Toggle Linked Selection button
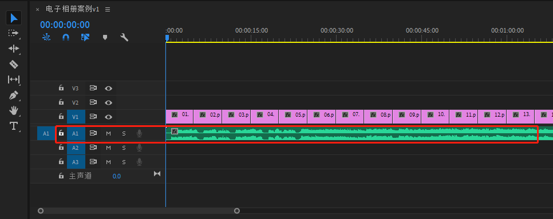This screenshot has height=219, width=553. [85, 37]
